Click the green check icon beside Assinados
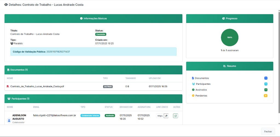 pos(193,90)
